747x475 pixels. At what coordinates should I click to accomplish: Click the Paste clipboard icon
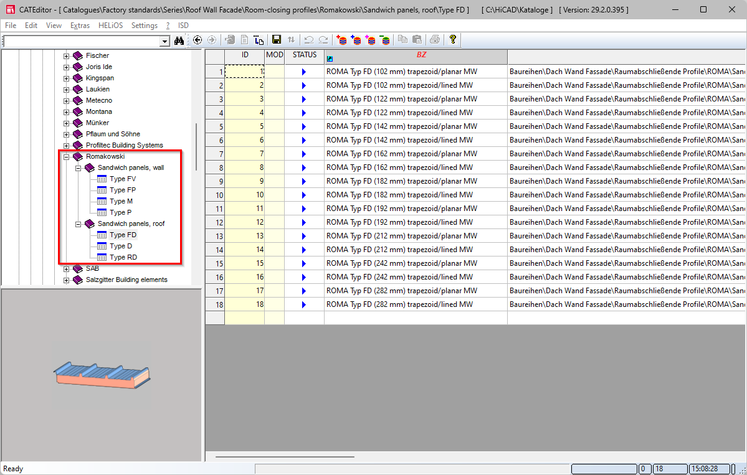pyautogui.click(x=417, y=40)
